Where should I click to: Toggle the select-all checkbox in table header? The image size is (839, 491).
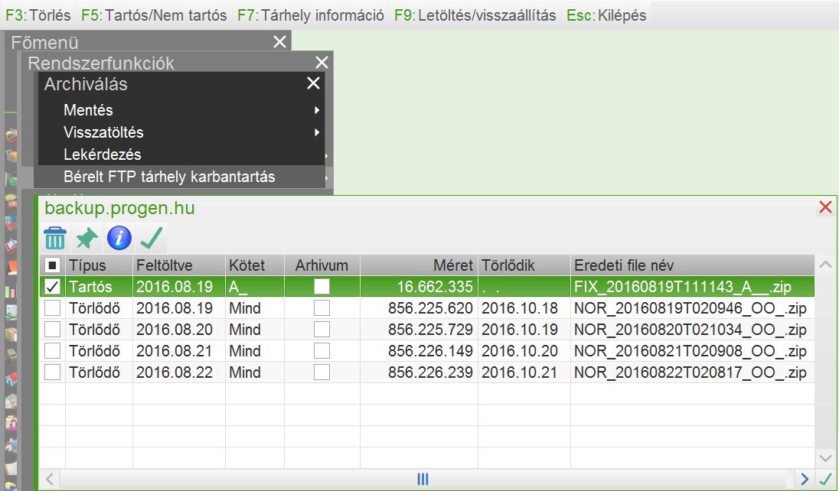click(52, 265)
